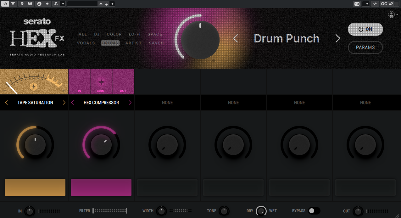
Task: Click the quick controls lock icon
Action: (x=391, y=4)
